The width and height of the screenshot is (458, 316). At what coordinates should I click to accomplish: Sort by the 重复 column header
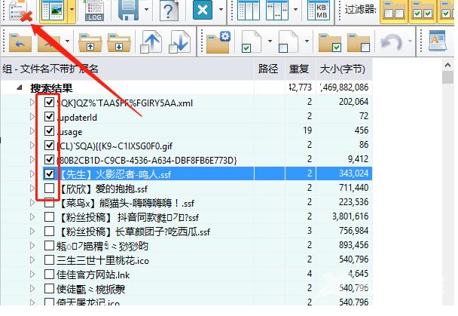[x=301, y=69]
